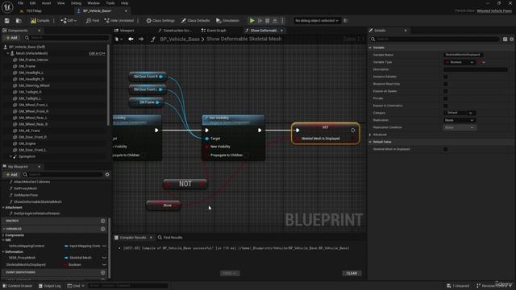Open Variable Type Boolean dropdown
Image resolution: width=516 pixels, height=290 pixels.
[x=460, y=62]
